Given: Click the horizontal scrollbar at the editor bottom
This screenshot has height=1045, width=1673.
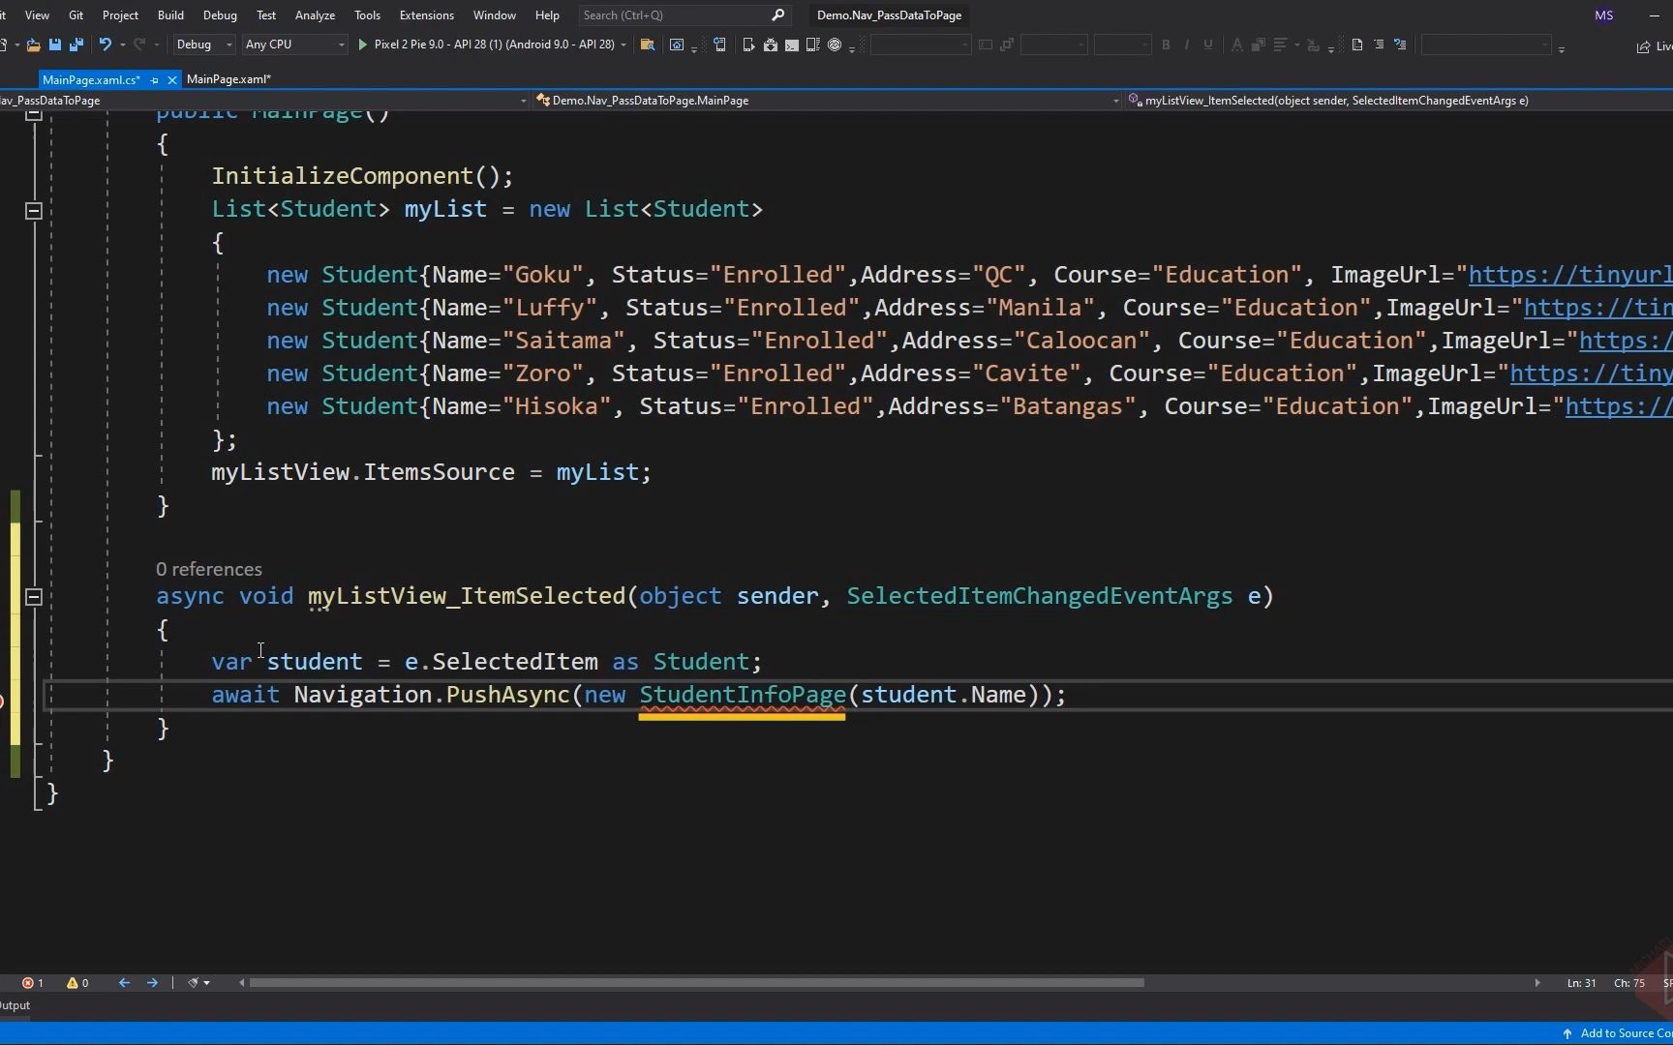Looking at the screenshot, I should click(x=697, y=983).
